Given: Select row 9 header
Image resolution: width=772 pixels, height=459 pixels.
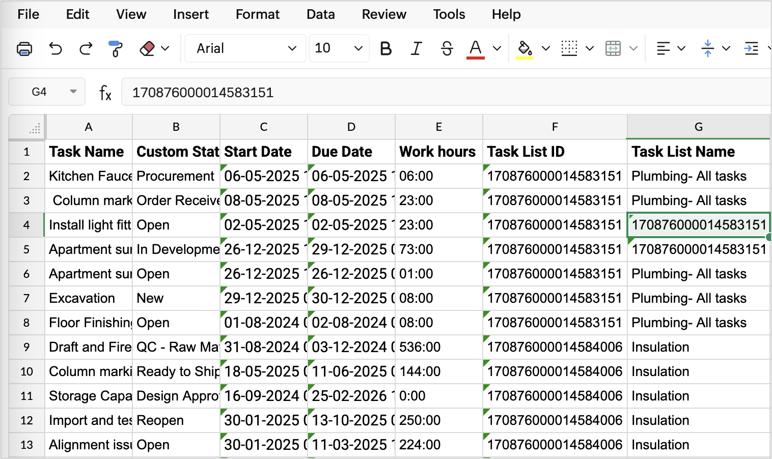Looking at the screenshot, I should [x=26, y=347].
